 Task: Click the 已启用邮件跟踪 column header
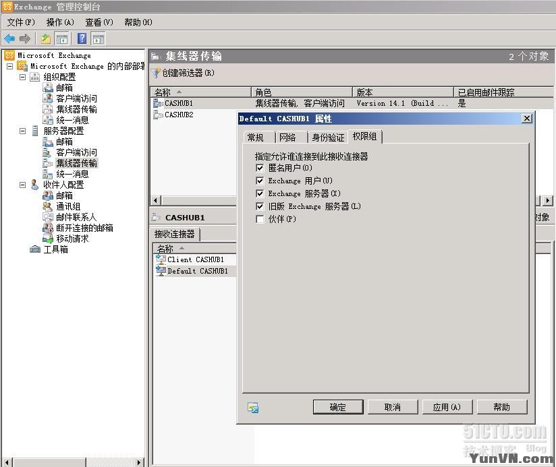[x=503, y=92]
